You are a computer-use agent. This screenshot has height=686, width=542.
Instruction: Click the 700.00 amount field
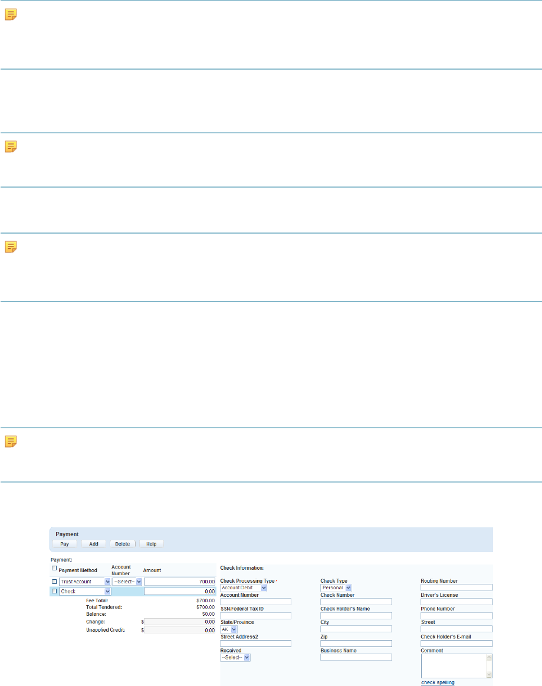pos(179,582)
